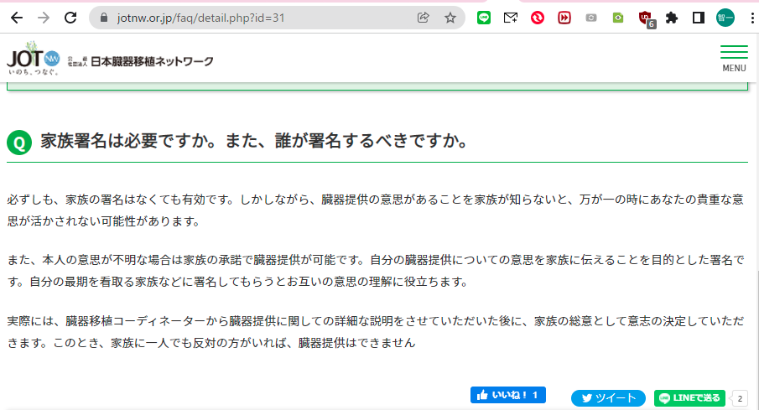Click the Twitter ツイート button

608,398
